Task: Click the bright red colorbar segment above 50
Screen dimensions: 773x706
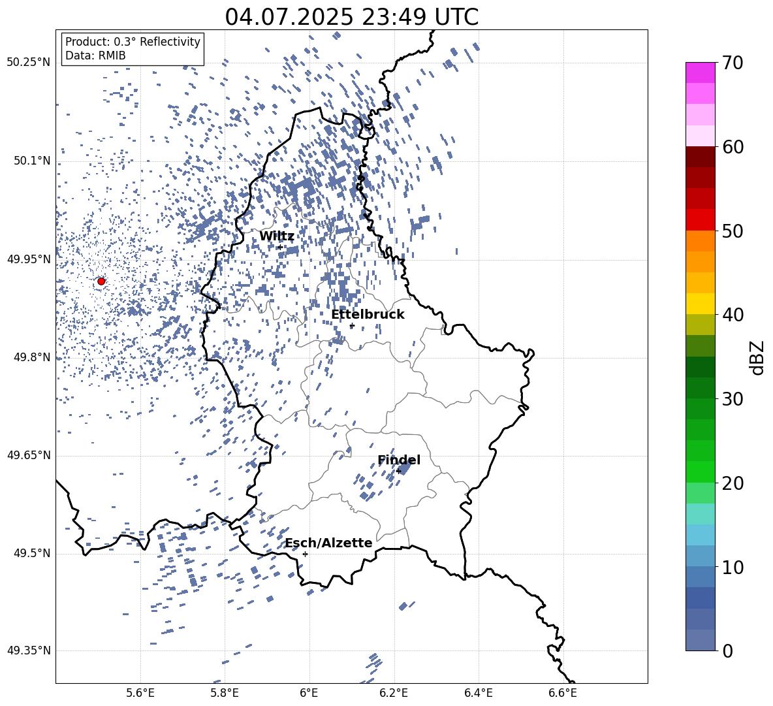Action: tap(701, 220)
